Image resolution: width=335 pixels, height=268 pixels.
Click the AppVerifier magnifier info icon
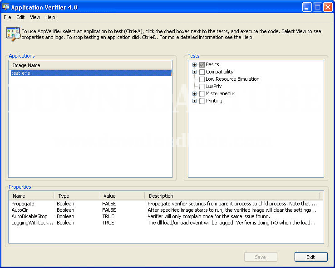[x=14, y=34]
